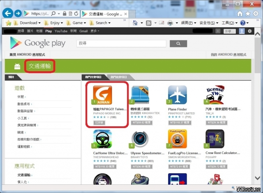Expand the Search favorites folder dropdown
Viewport: 263px width, 193px height.
[x=109, y=23]
